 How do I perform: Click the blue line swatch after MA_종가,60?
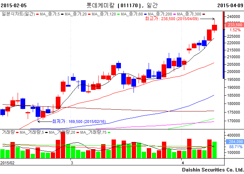pos(145,14)
